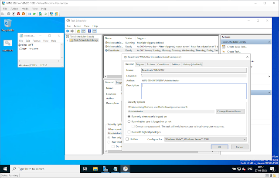
Task: Open the Conditions tab
Action: pyautogui.click(x=163, y=64)
